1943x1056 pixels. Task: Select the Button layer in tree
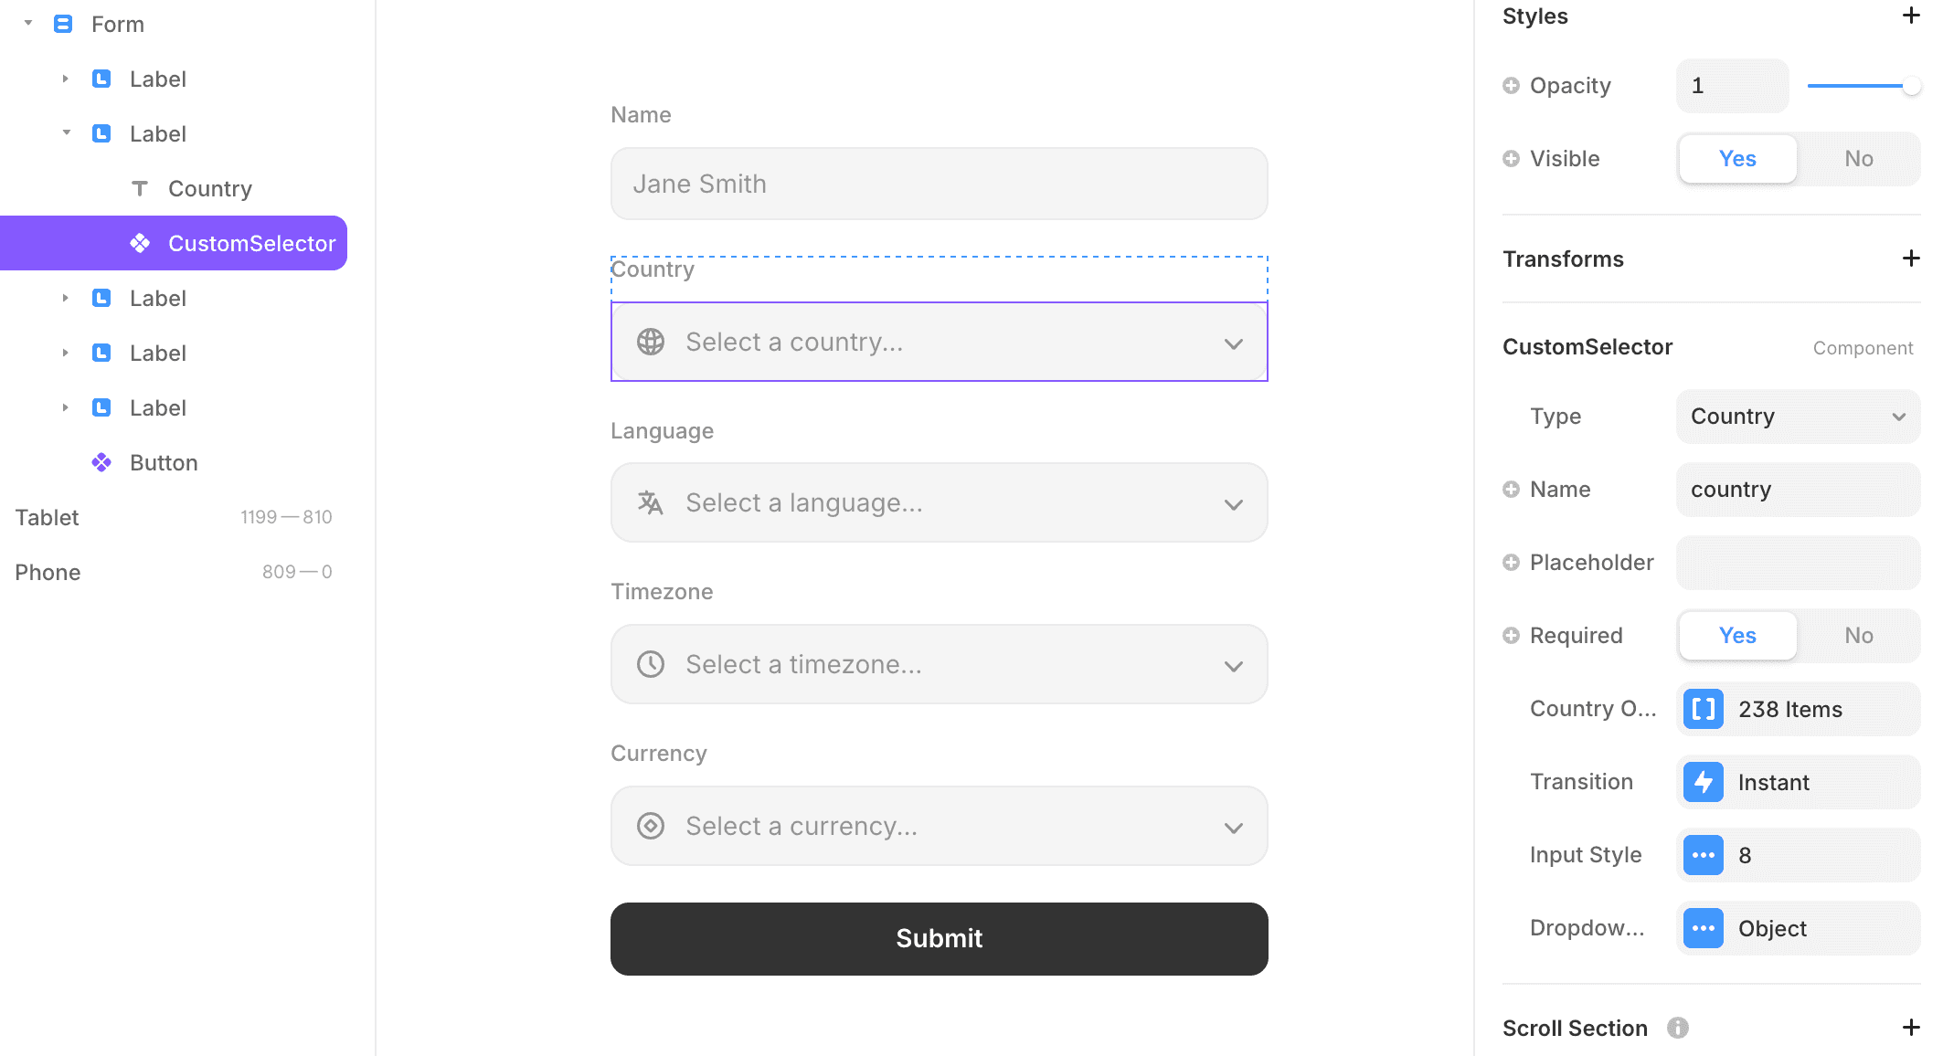(x=164, y=463)
